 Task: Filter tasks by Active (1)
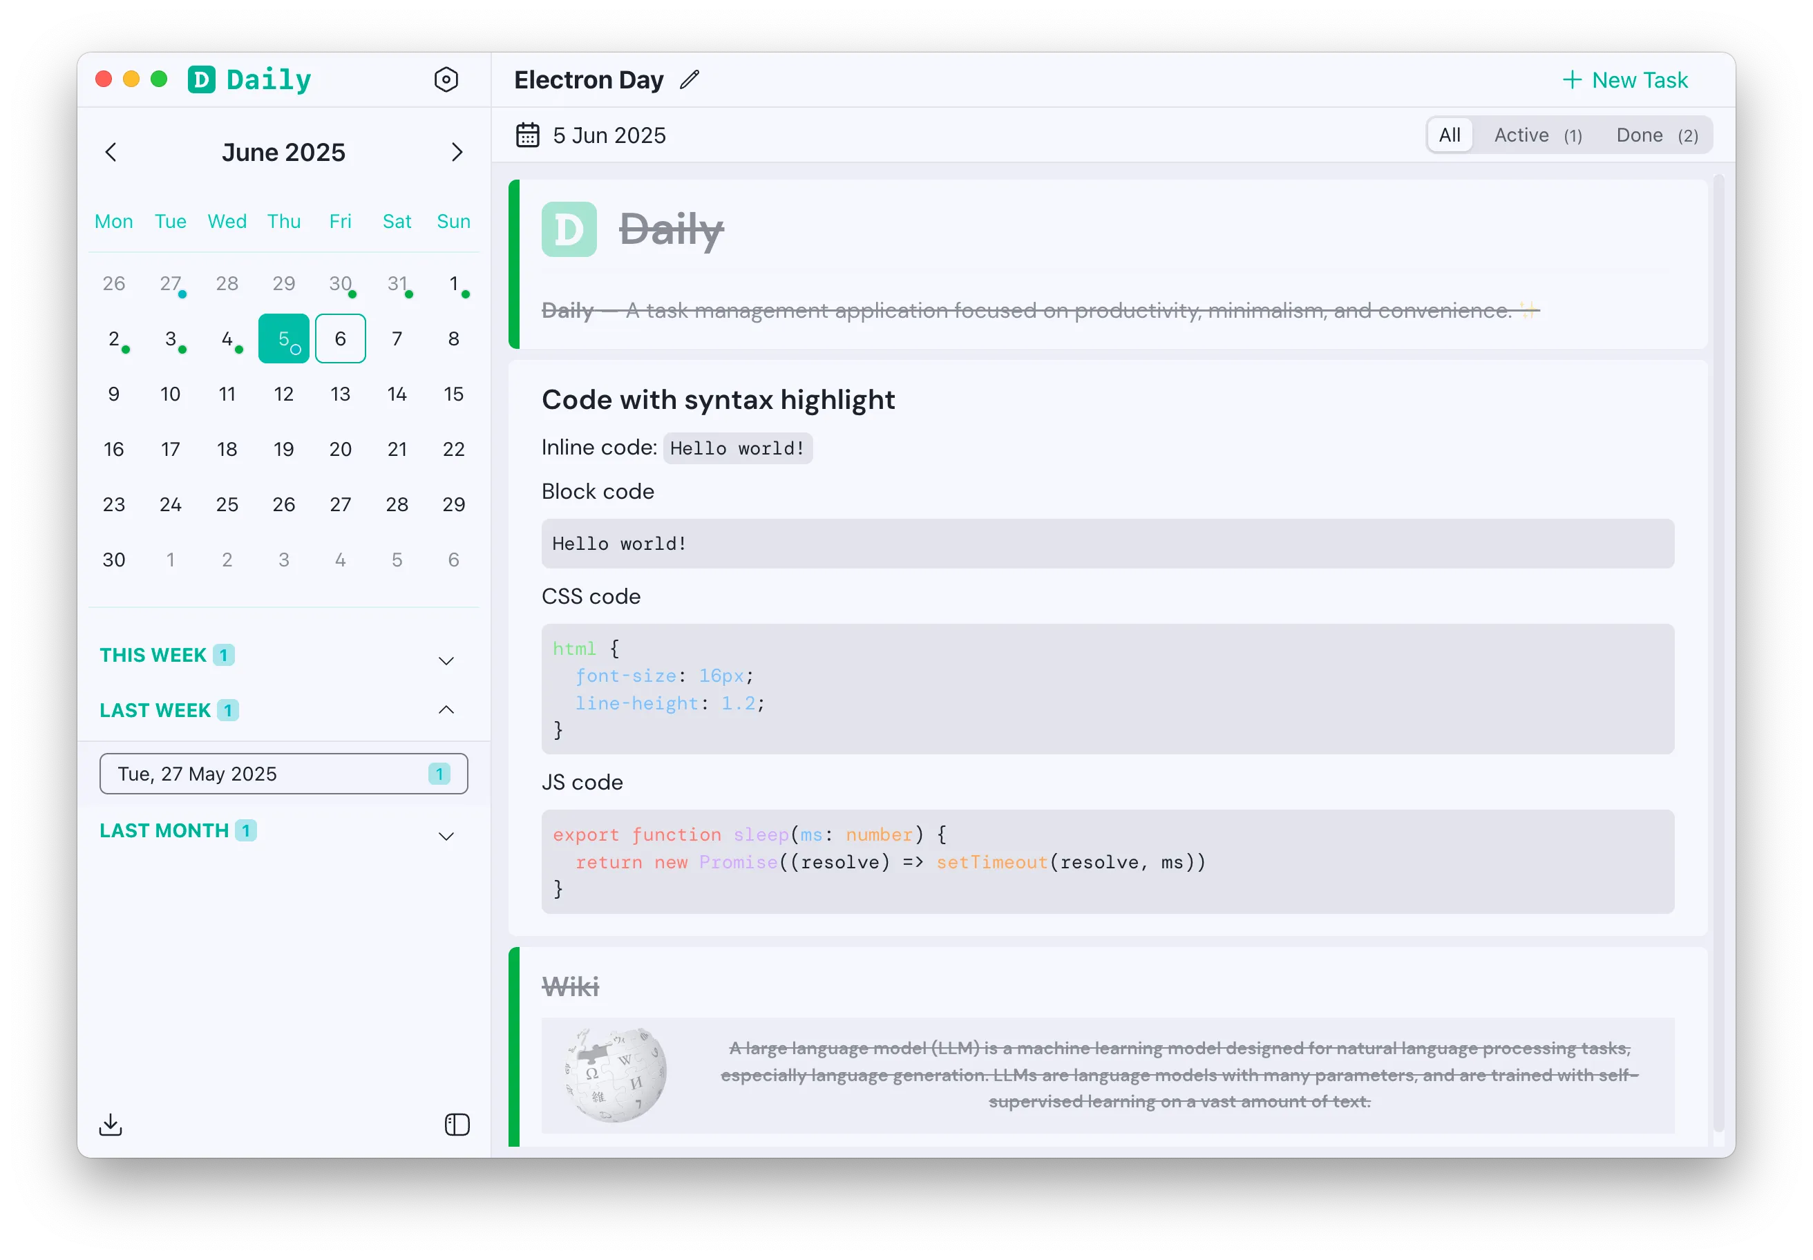(x=1537, y=135)
